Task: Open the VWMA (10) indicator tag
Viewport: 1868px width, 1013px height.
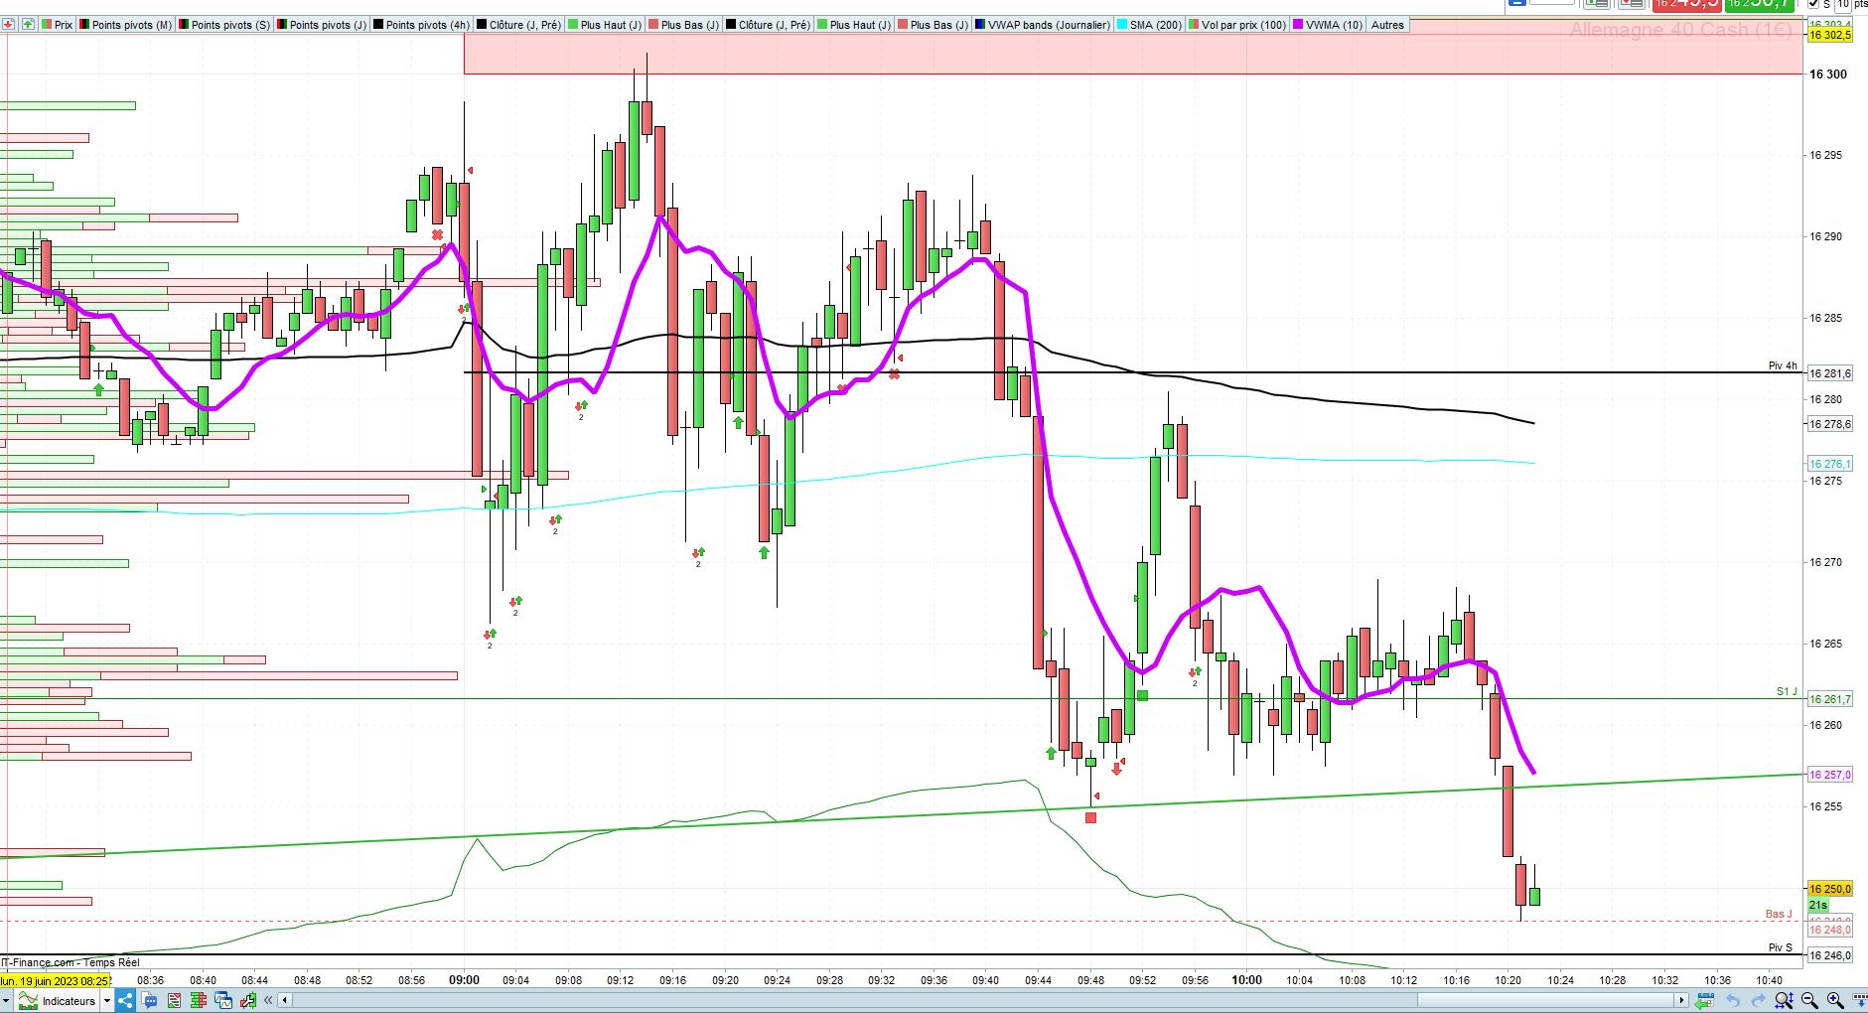Action: coord(1327,24)
